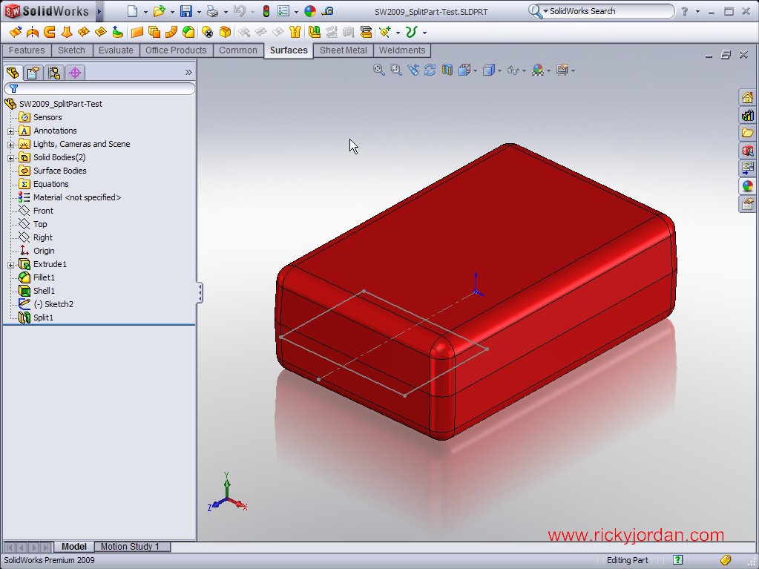Expand the FeatureManager panel chevrons
The height and width of the screenshot is (569, 759).
coord(188,73)
